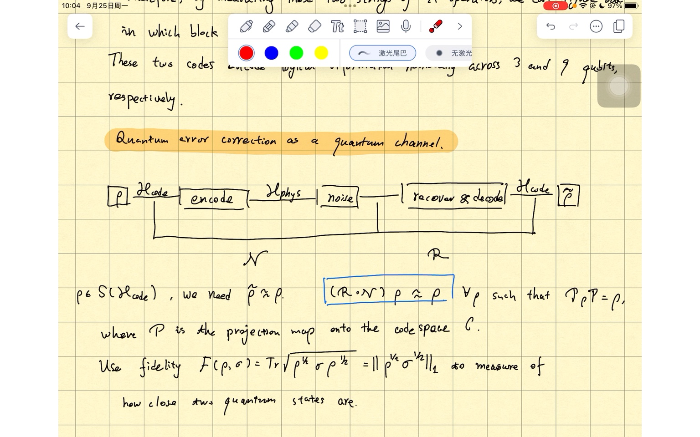Select the eraser tool

point(314,26)
